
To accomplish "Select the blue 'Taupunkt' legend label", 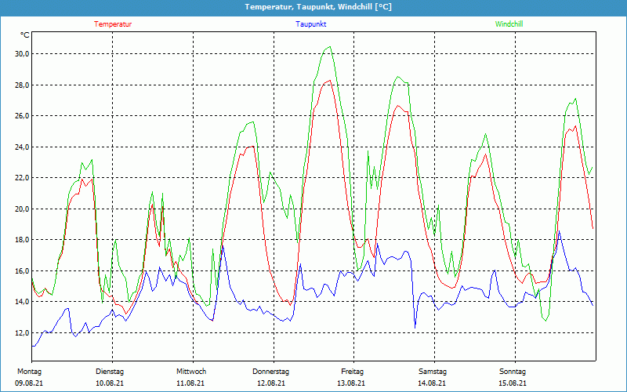I will pyautogui.click(x=311, y=24).
